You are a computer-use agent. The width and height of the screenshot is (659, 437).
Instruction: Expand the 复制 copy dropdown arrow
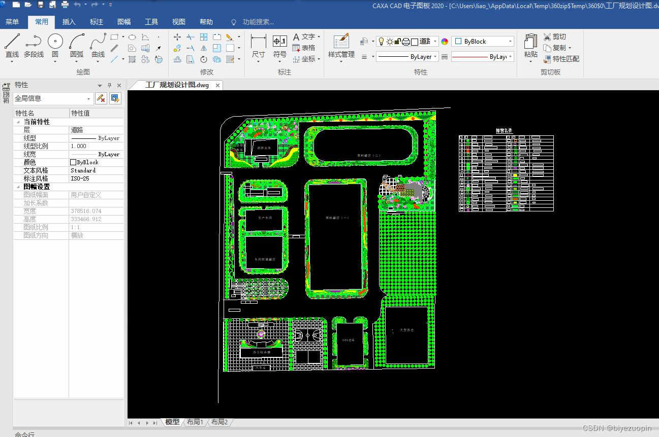(570, 48)
